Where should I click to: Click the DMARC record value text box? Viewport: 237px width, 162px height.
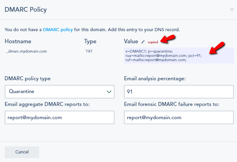[178, 55]
